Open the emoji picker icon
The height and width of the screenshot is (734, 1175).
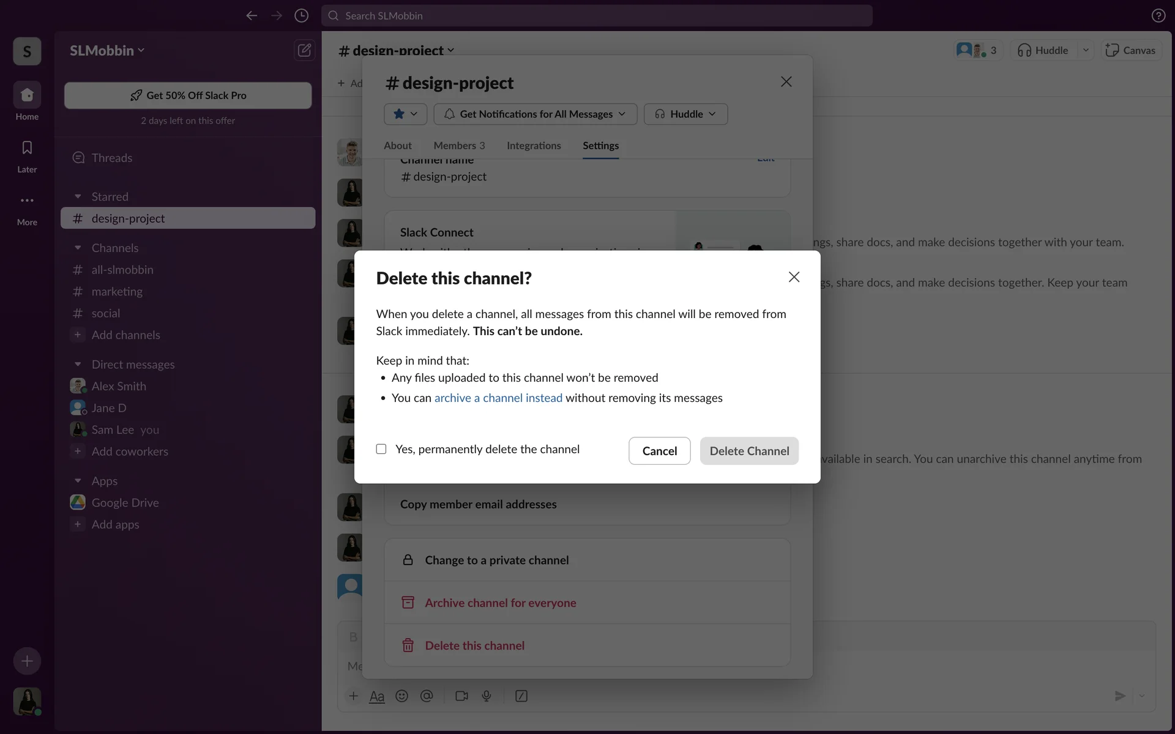pos(401,696)
